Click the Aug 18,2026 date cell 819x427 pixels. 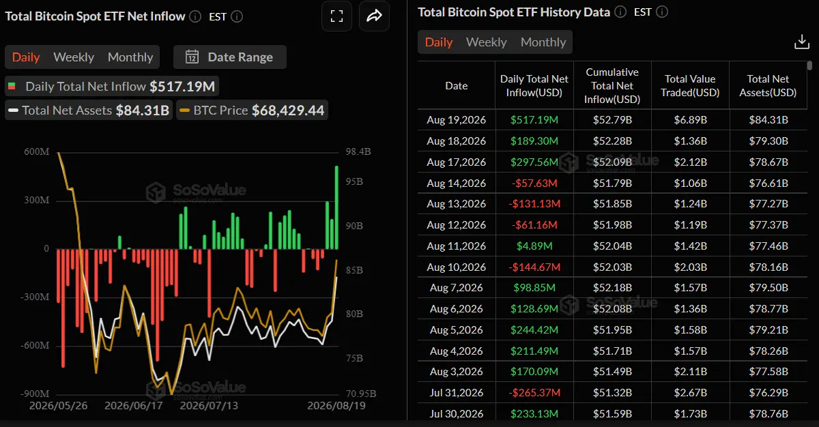pos(457,141)
